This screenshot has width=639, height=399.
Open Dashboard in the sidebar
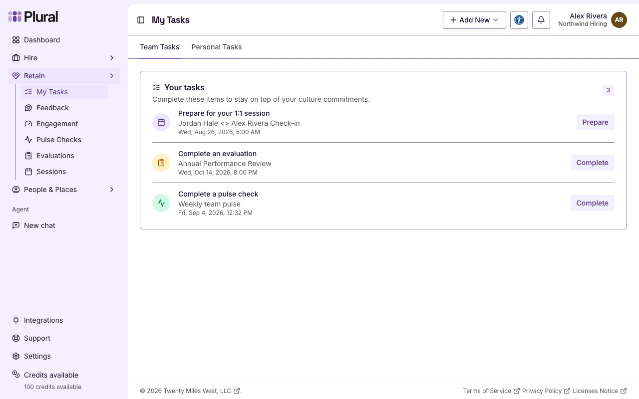coord(64,40)
